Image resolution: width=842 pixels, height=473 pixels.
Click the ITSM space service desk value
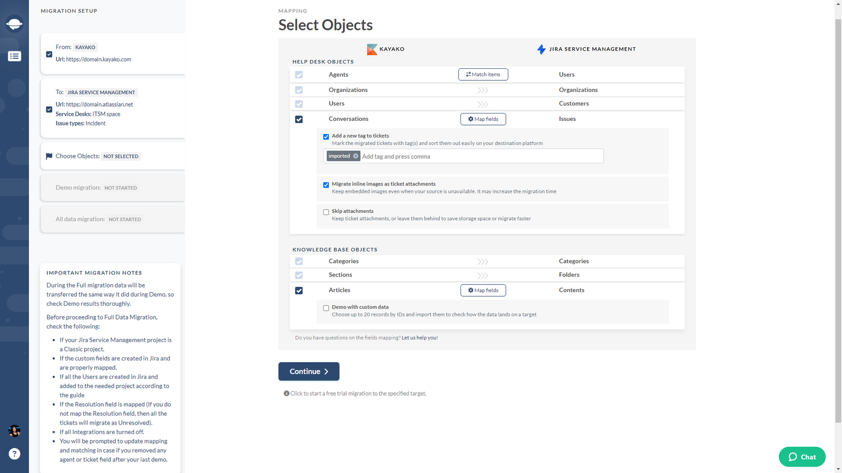tap(106, 114)
